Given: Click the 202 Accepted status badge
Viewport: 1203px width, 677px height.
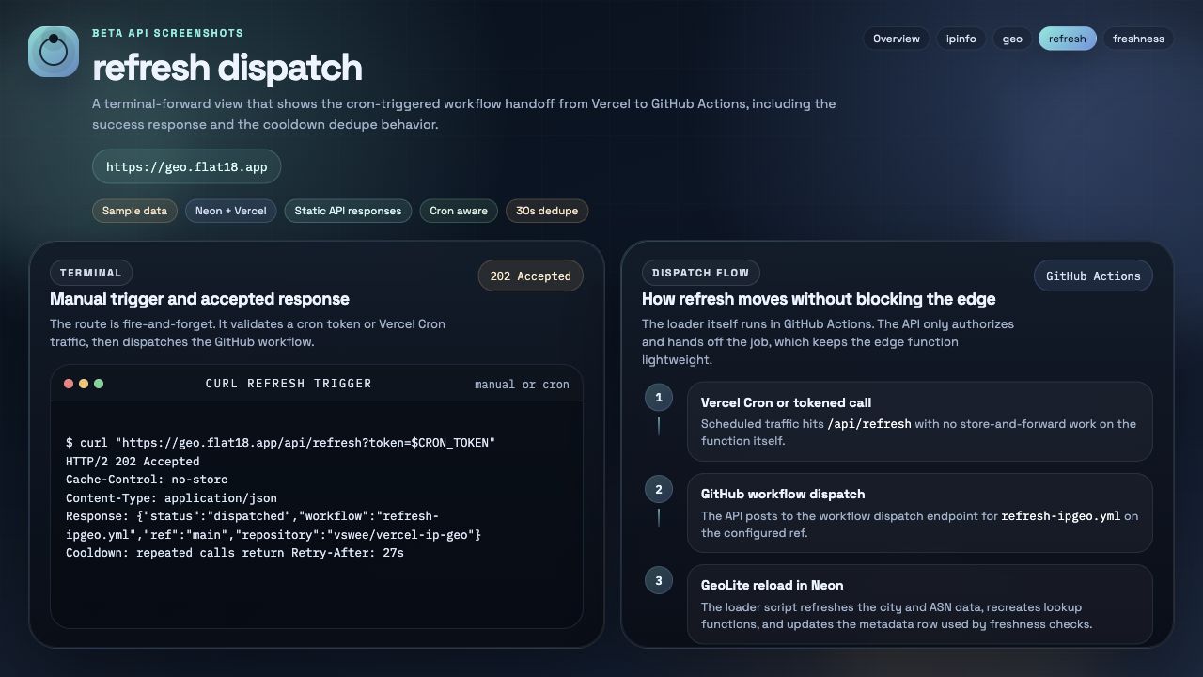Looking at the screenshot, I should (x=530, y=276).
